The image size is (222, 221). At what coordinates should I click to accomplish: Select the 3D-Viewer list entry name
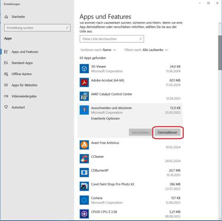pos(99,66)
